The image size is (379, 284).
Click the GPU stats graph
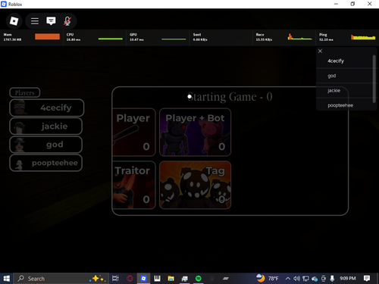coord(174,39)
